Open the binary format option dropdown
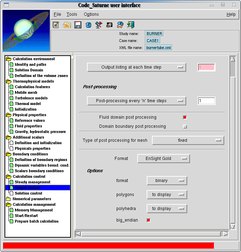The image size is (241, 252). [167, 181]
